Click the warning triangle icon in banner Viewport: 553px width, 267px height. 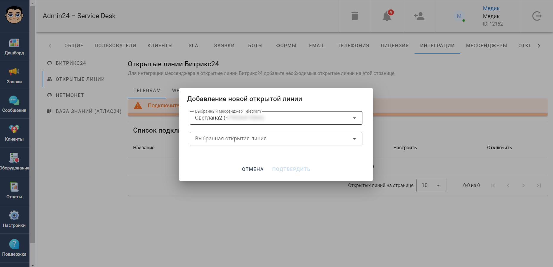coord(138,106)
